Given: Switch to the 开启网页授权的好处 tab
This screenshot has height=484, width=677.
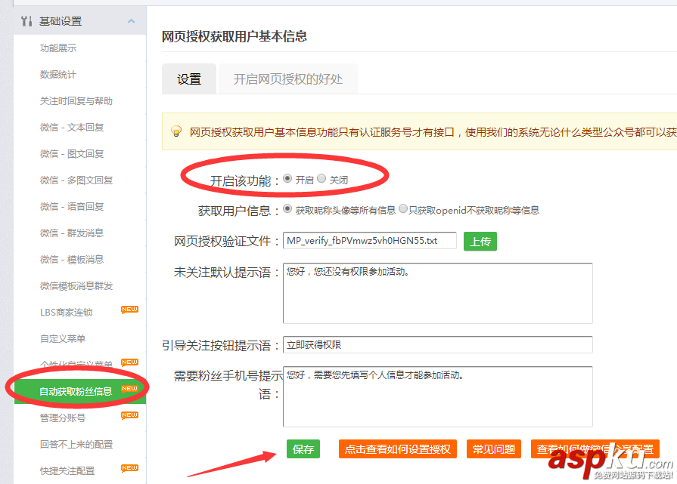Looking at the screenshot, I should (x=287, y=79).
